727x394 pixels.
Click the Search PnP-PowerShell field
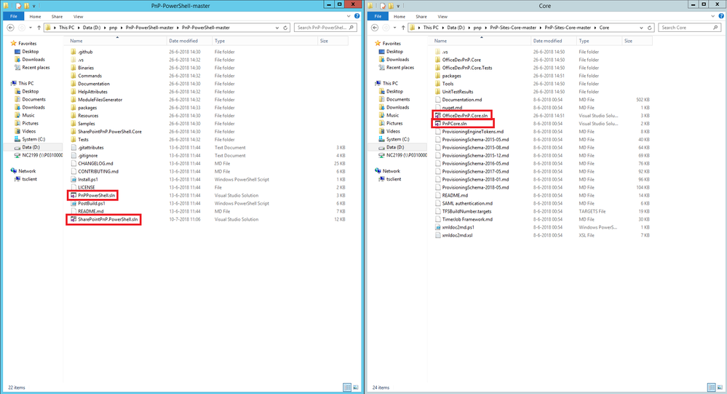point(325,28)
